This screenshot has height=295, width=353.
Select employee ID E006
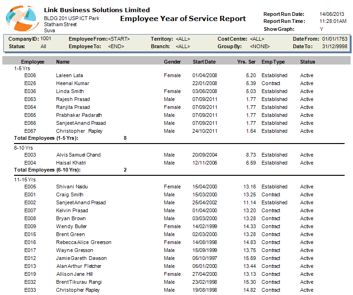point(30,75)
